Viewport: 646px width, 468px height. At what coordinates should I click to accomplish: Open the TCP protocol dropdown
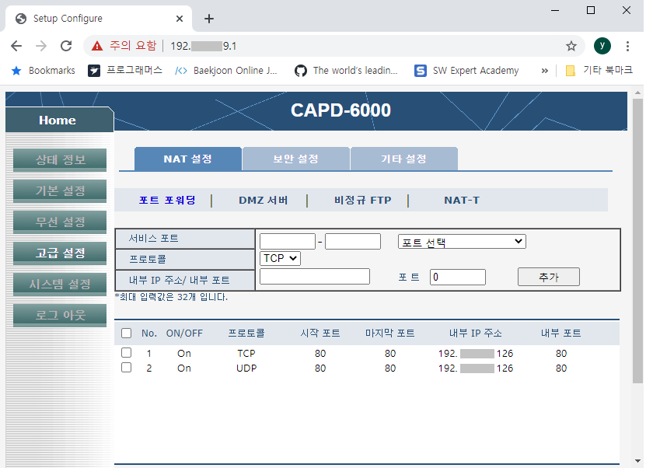click(x=280, y=259)
